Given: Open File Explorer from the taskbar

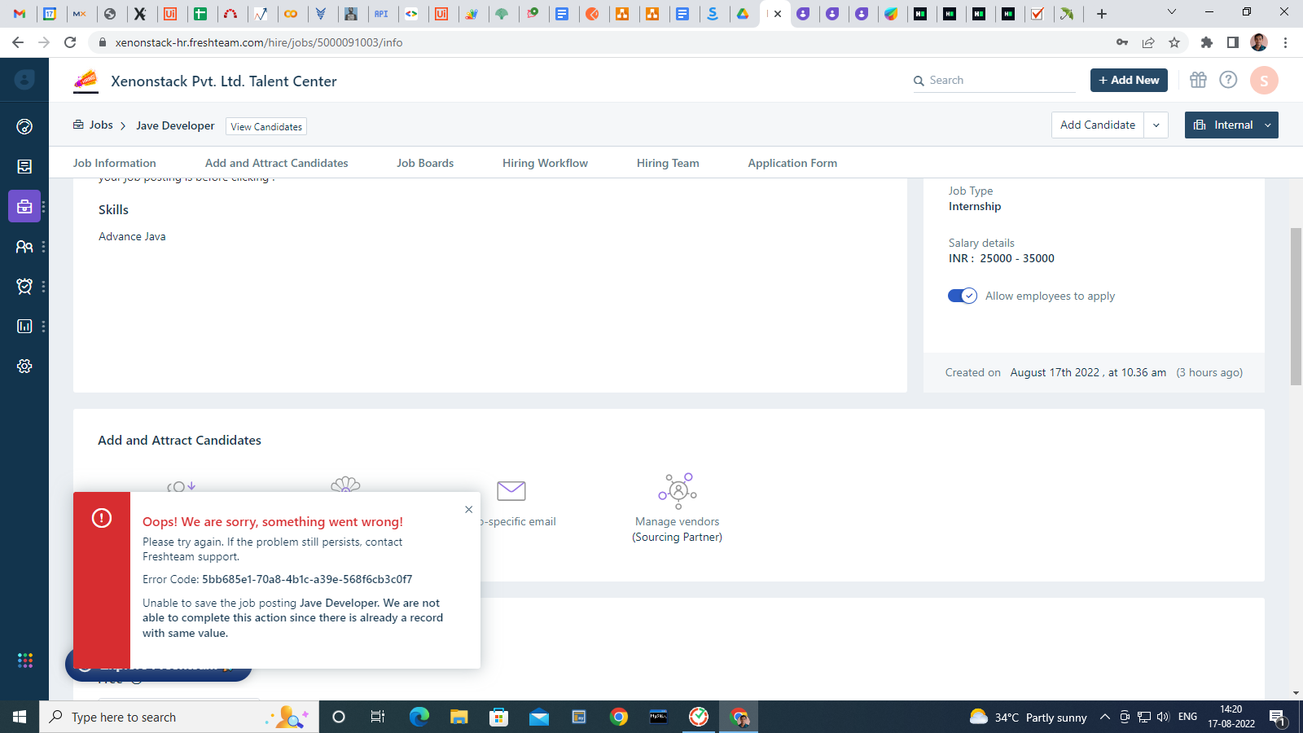Looking at the screenshot, I should coord(459,717).
